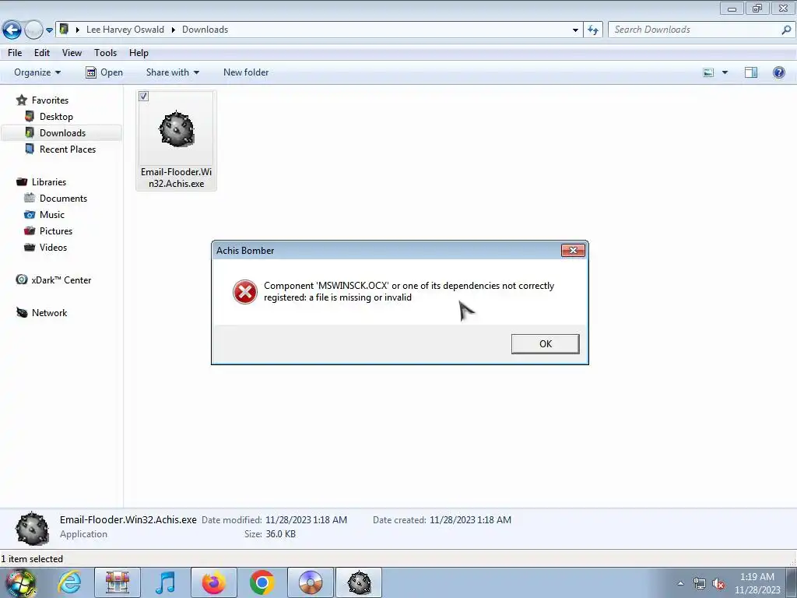Launch Google Chrome from taskbar

(262, 582)
